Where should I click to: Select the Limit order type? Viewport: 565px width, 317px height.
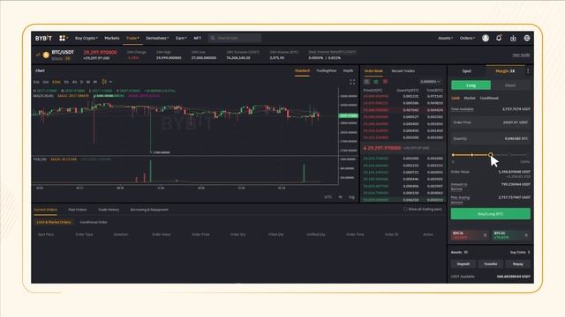(456, 98)
